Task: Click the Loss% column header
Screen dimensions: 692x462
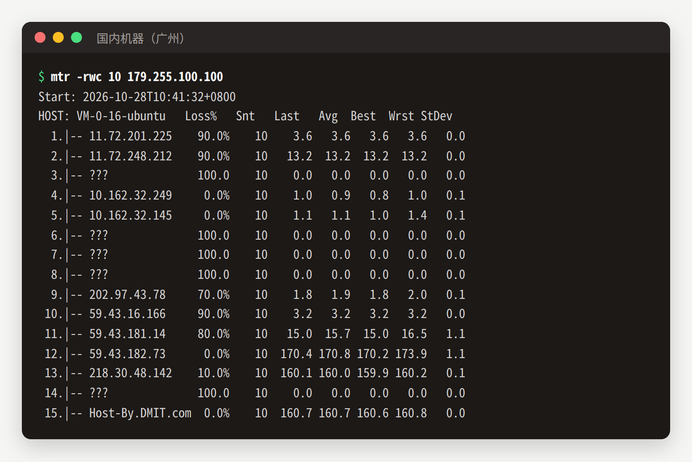Action: (201, 116)
